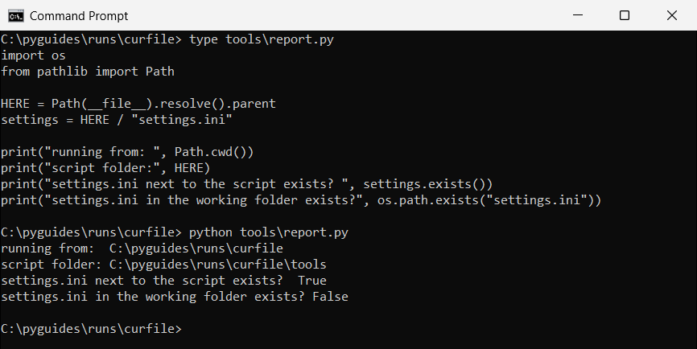Close the Command Prompt window
The height and width of the screenshot is (349, 697).
click(672, 15)
